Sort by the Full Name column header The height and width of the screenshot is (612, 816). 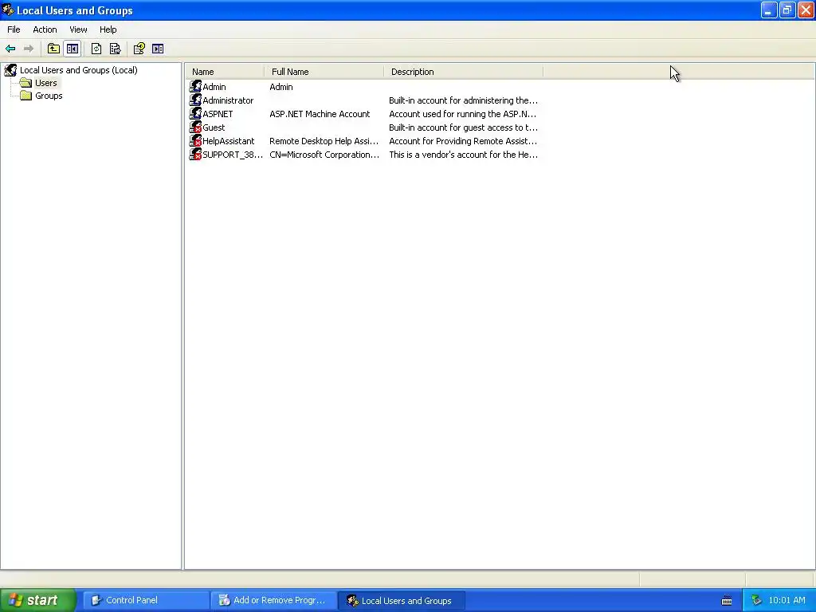click(324, 72)
